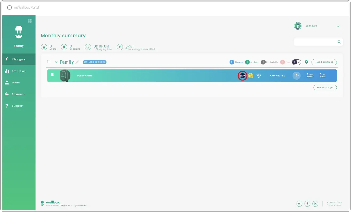Click the CONNECTED status text
Viewport: 351px width, 212px height.
click(278, 76)
